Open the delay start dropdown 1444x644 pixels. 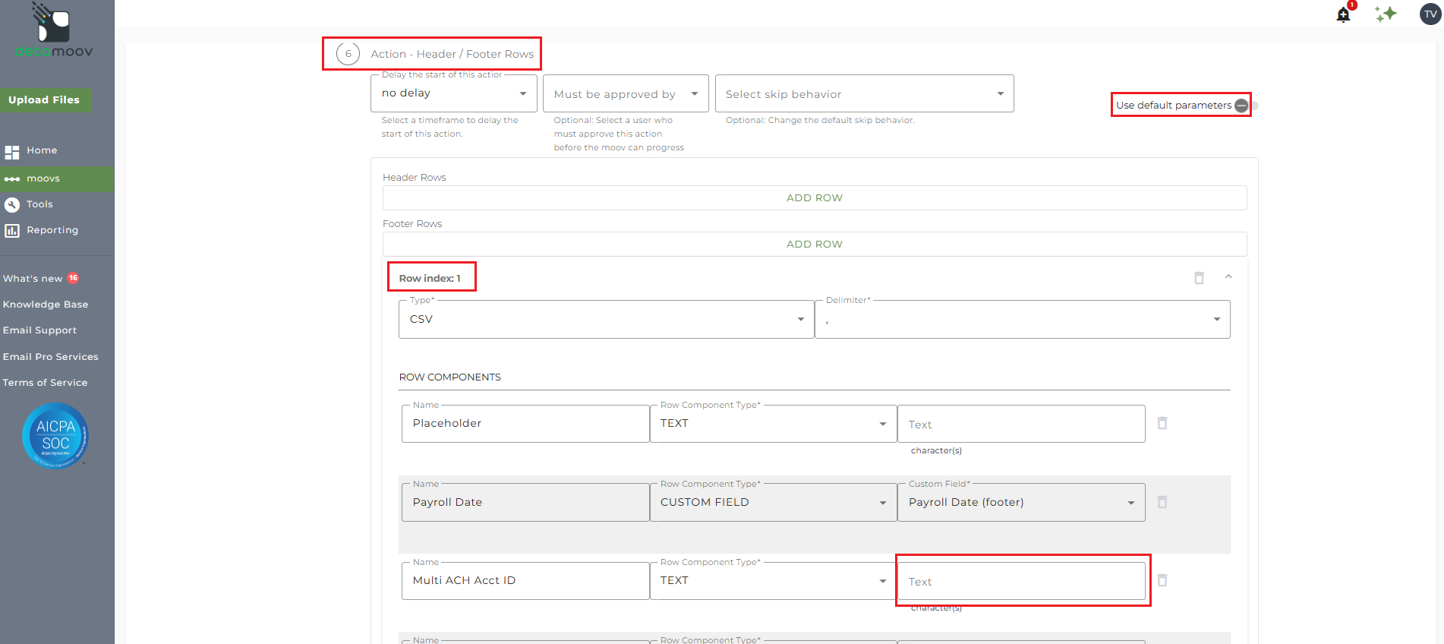[x=453, y=93]
